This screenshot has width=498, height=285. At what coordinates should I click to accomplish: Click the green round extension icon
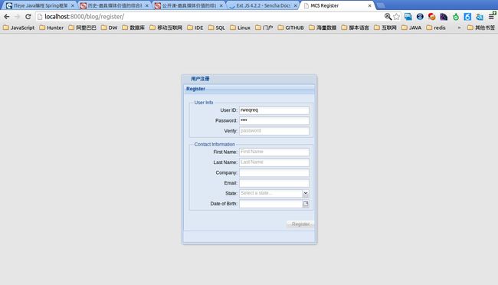[456, 17]
